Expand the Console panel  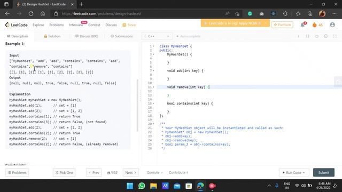[154, 172]
